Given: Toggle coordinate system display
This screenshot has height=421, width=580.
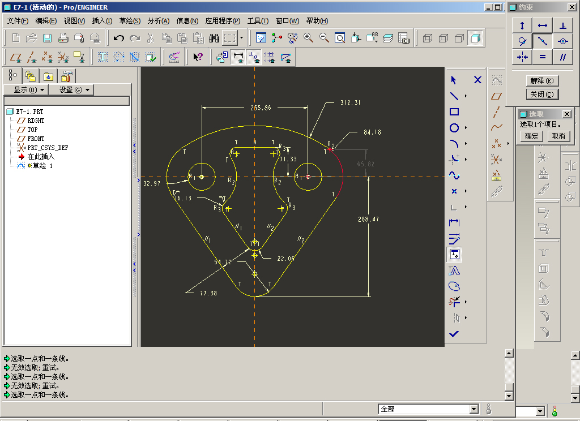Looking at the screenshot, I should click(x=63, y=57).
